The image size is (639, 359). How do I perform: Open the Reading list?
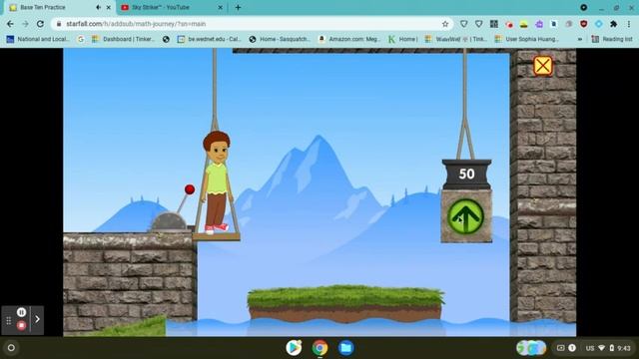(612, 39)
